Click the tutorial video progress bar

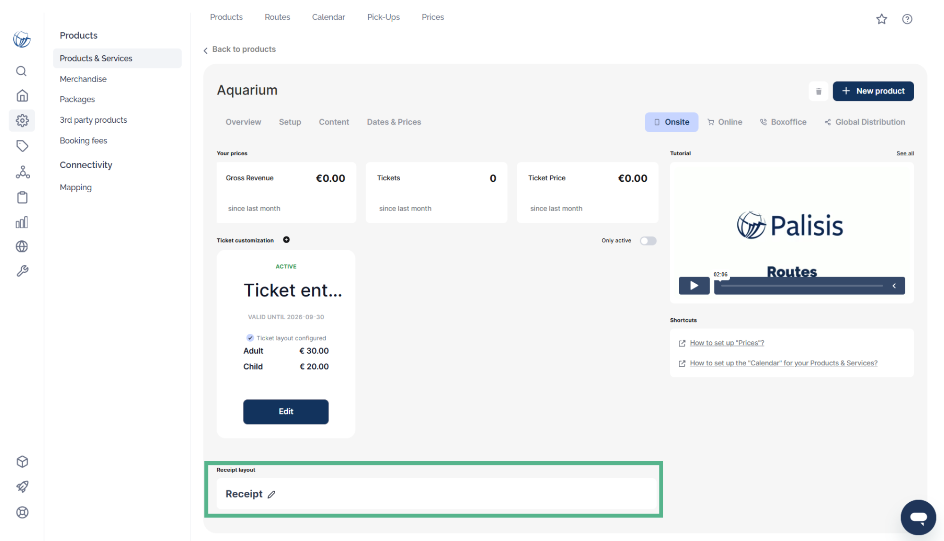point(801,286)
